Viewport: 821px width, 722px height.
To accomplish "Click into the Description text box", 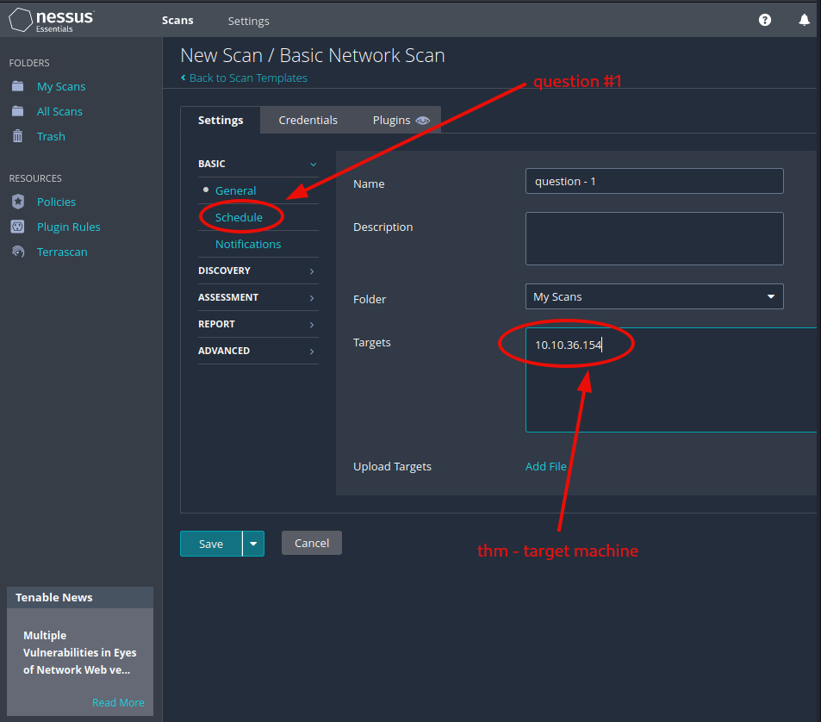I will (x=654, y=239).
